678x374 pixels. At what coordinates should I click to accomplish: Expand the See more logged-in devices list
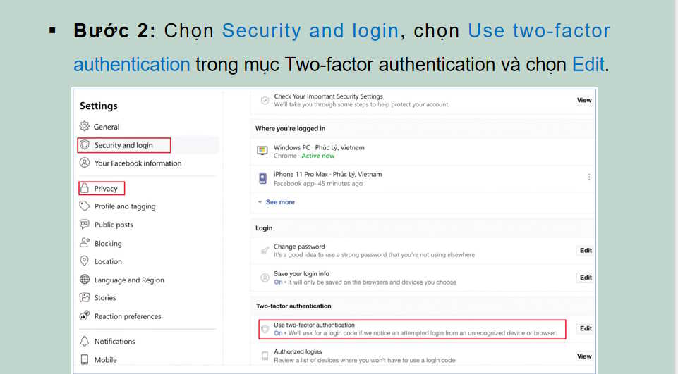(279, 202)
